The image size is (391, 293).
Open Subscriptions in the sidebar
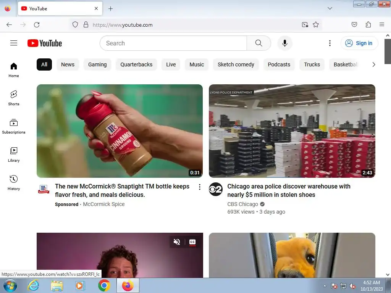14,127
